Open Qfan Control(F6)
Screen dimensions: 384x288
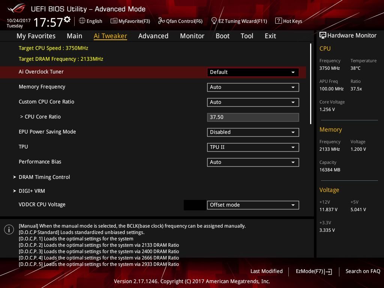(180, 21)
